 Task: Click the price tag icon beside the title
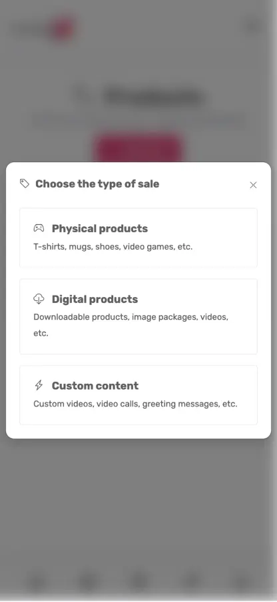tap(25, 184)
